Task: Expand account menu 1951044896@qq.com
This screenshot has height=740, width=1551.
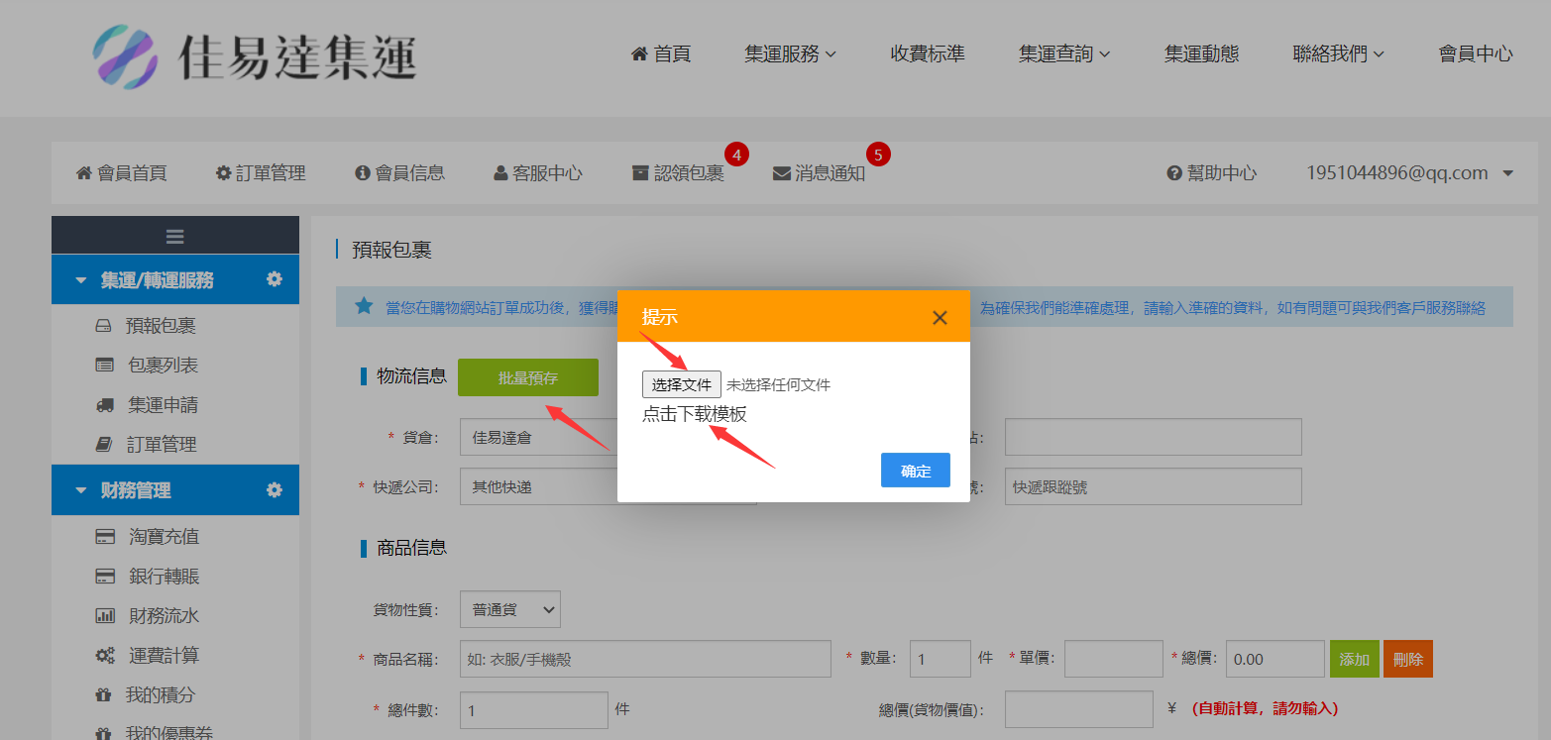Action: (x=1409, y=173)
